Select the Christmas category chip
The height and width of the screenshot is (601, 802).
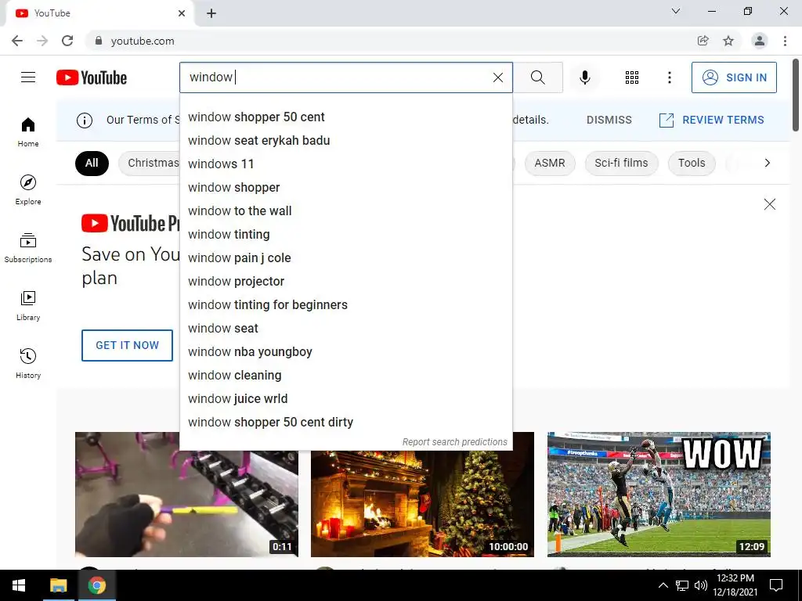click(150, 163)
